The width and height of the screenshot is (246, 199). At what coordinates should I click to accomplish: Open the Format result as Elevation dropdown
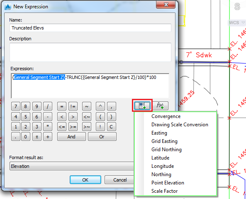click(71, 166)
